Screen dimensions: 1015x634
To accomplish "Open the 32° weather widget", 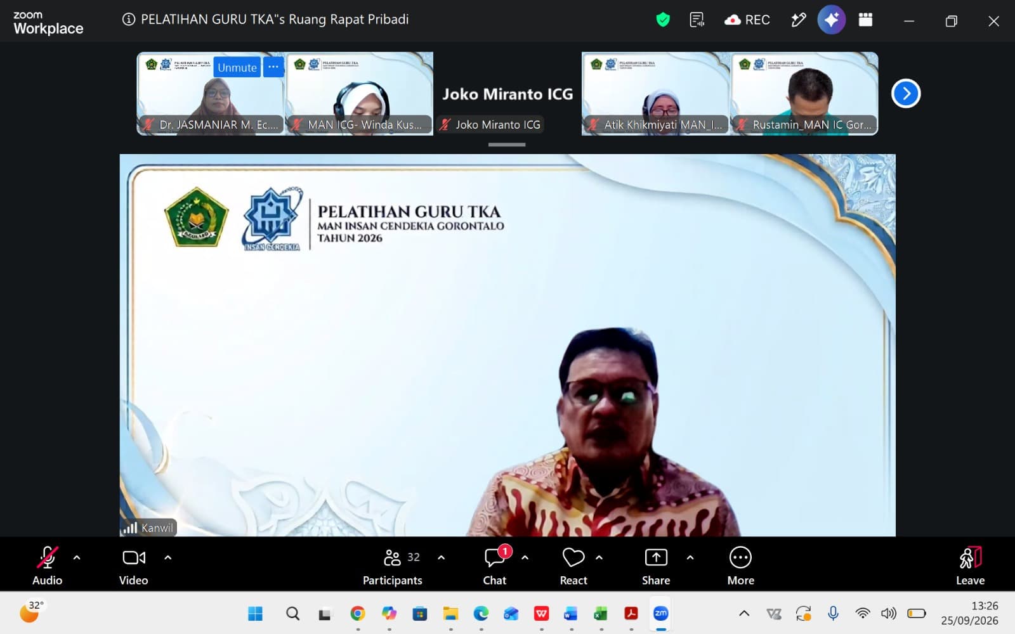I will pos(31,612).
